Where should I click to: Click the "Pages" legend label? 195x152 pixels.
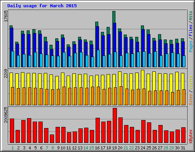coord(191,46)
